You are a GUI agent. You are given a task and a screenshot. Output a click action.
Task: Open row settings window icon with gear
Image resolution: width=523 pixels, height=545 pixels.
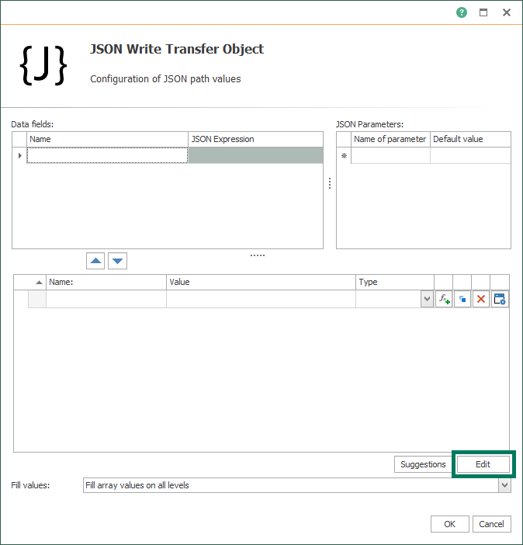tap(500, 299)
